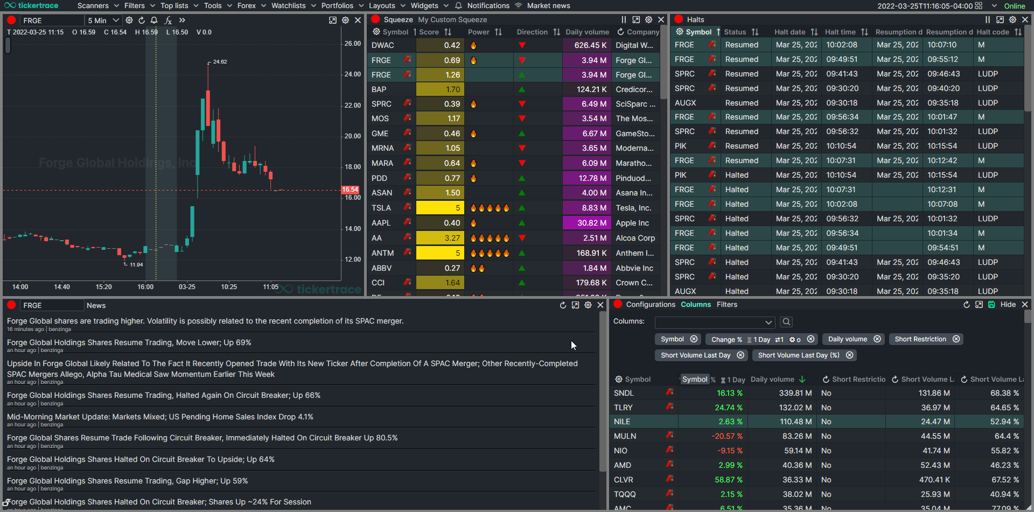Pop out the News widget
Viewport: 1034px width, 512px height.
(575, 305)
